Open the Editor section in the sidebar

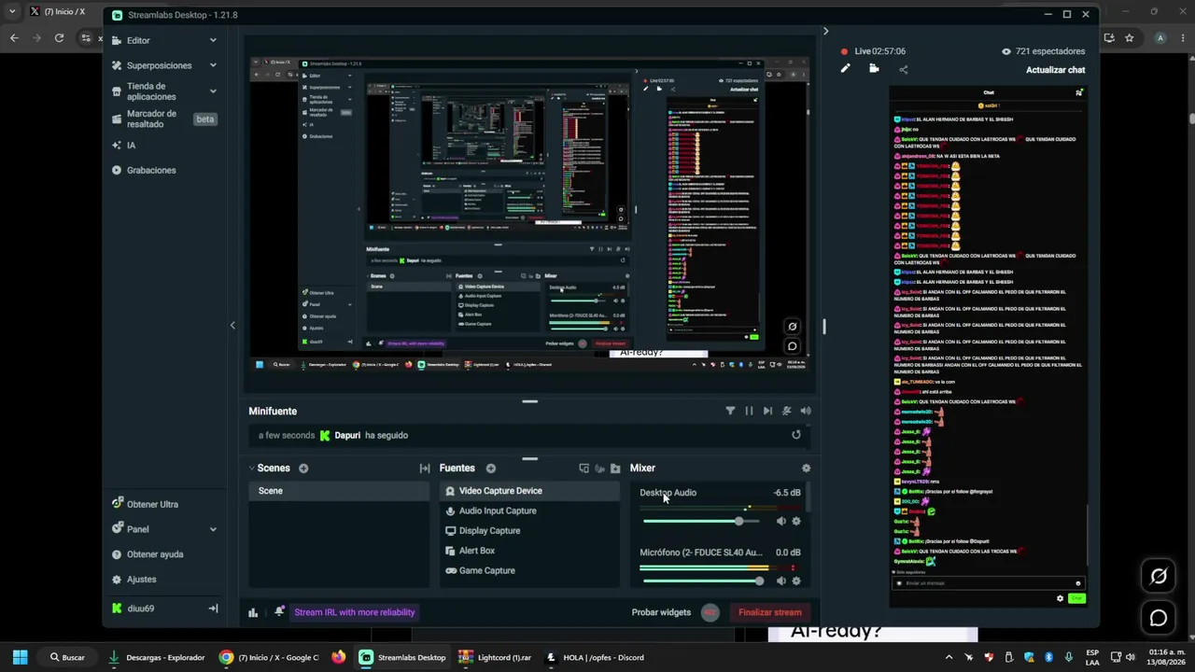(x=138, y=40)
